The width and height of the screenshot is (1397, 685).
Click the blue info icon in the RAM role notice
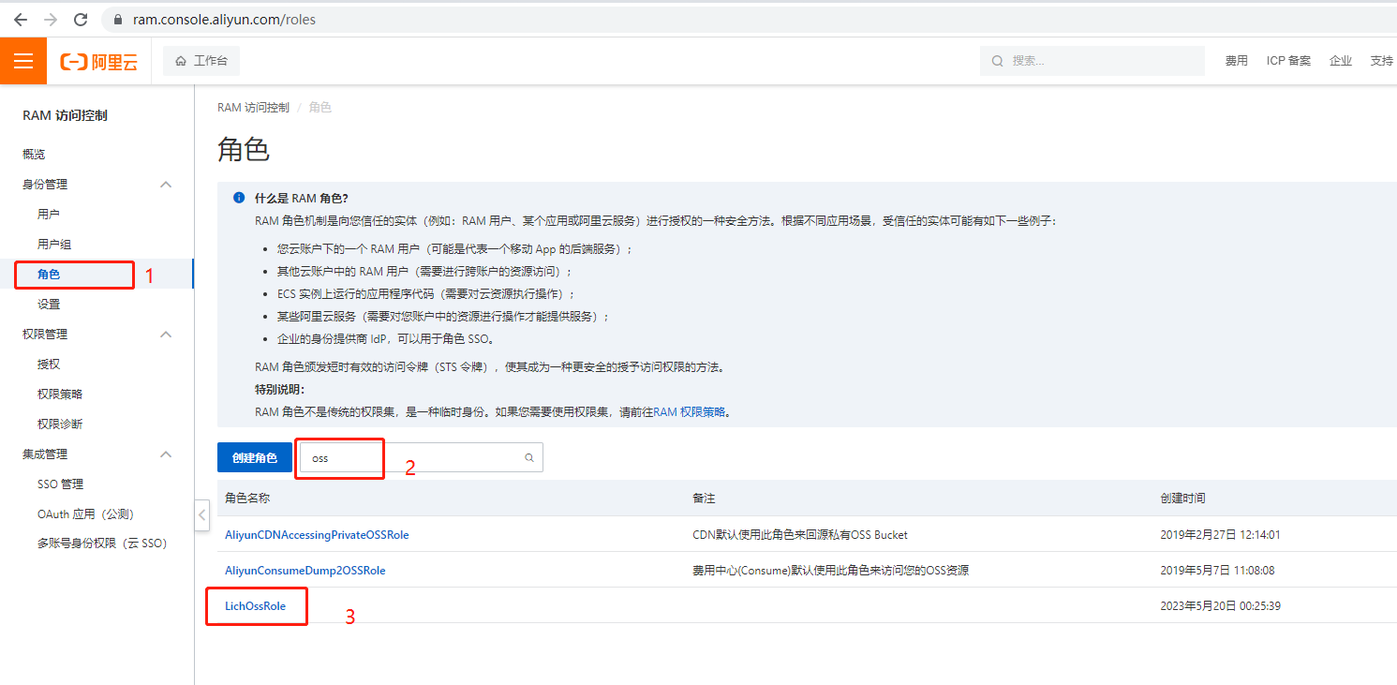click(x=239, y=198)
